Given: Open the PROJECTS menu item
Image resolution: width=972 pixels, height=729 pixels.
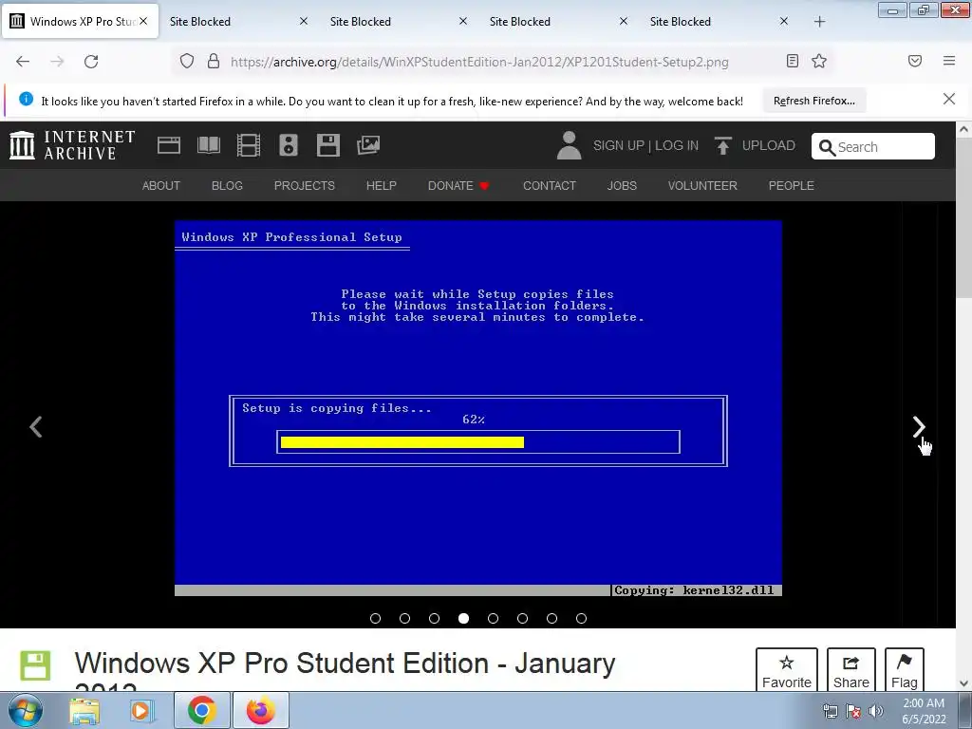Looking at the screenshot, I should click(x=305, y=185).
